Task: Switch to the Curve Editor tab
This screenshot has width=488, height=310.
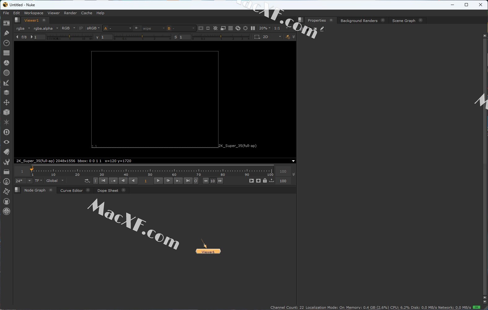Action: [x=71, y=191]
